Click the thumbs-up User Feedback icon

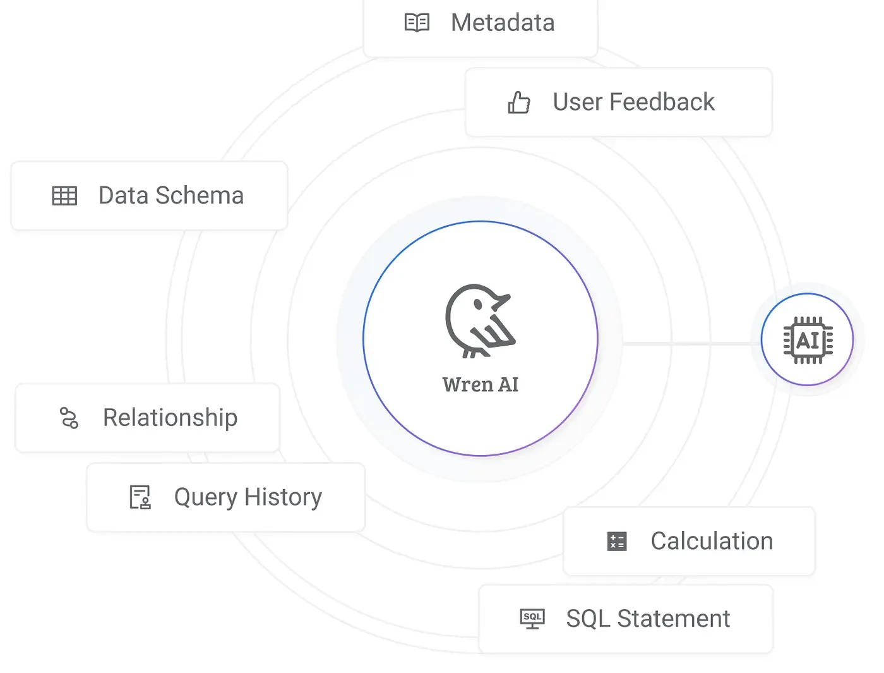point(519,102)
